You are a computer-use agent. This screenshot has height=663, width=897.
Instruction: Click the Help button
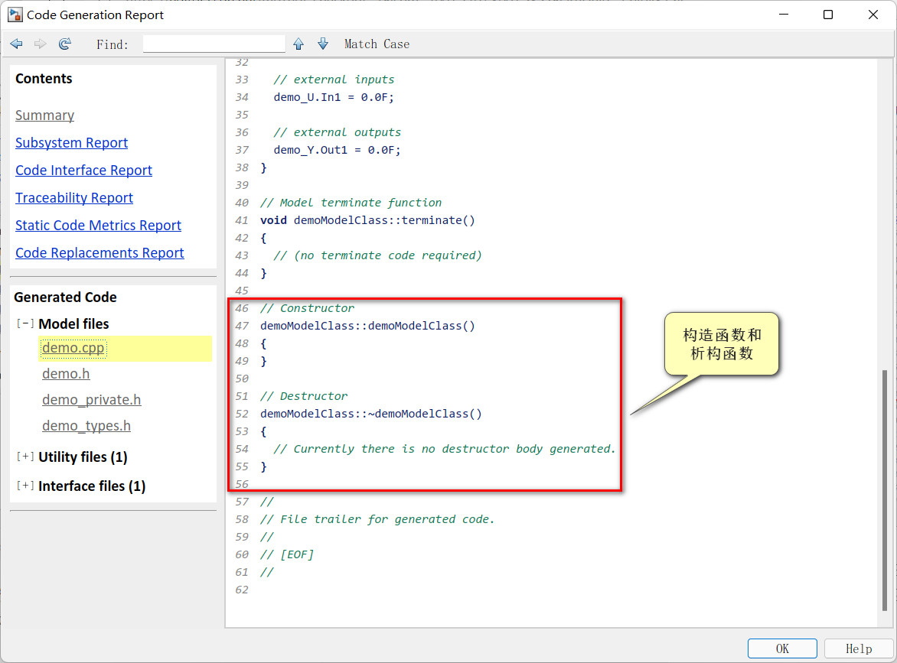859,648
